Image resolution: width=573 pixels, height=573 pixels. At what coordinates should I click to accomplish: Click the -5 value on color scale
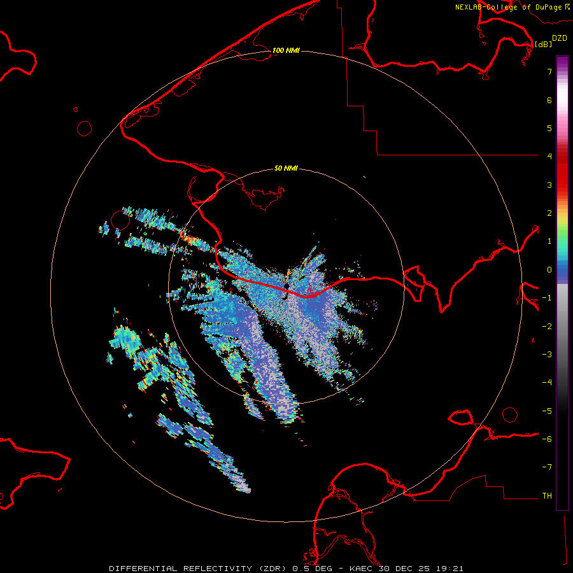tap(547, 411)
